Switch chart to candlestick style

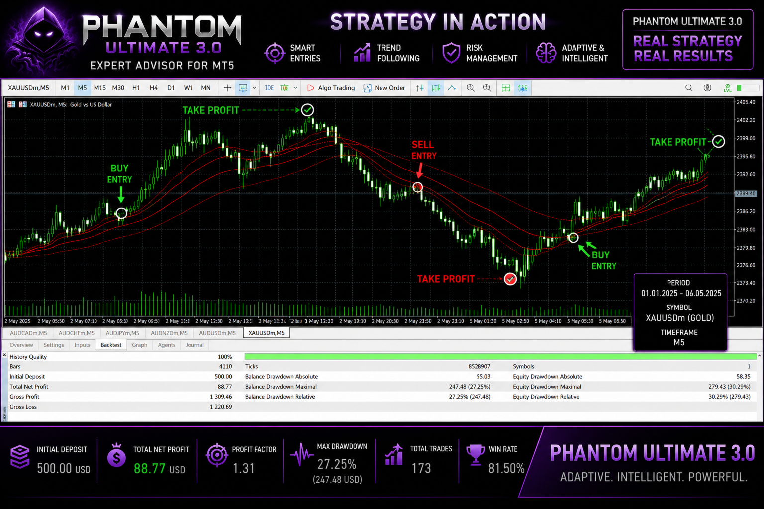[x=436, y=88]
